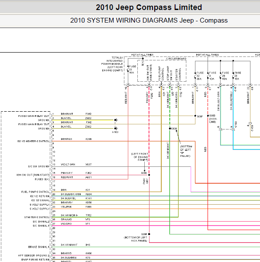This screenshot has height=262, width=260.
Task: Click the "DK BLU/DK GRN" wire color label
Action: (71, 194)
